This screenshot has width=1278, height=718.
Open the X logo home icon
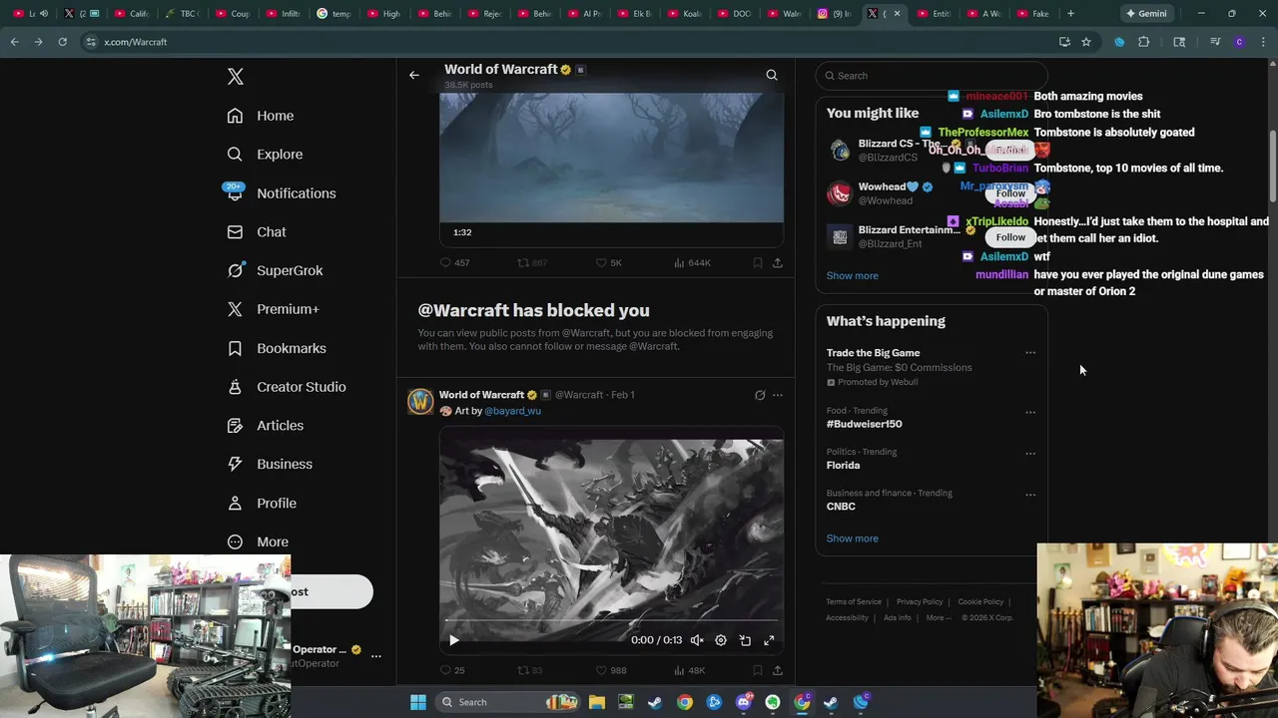pyautogui.click(x=235, y=77)
